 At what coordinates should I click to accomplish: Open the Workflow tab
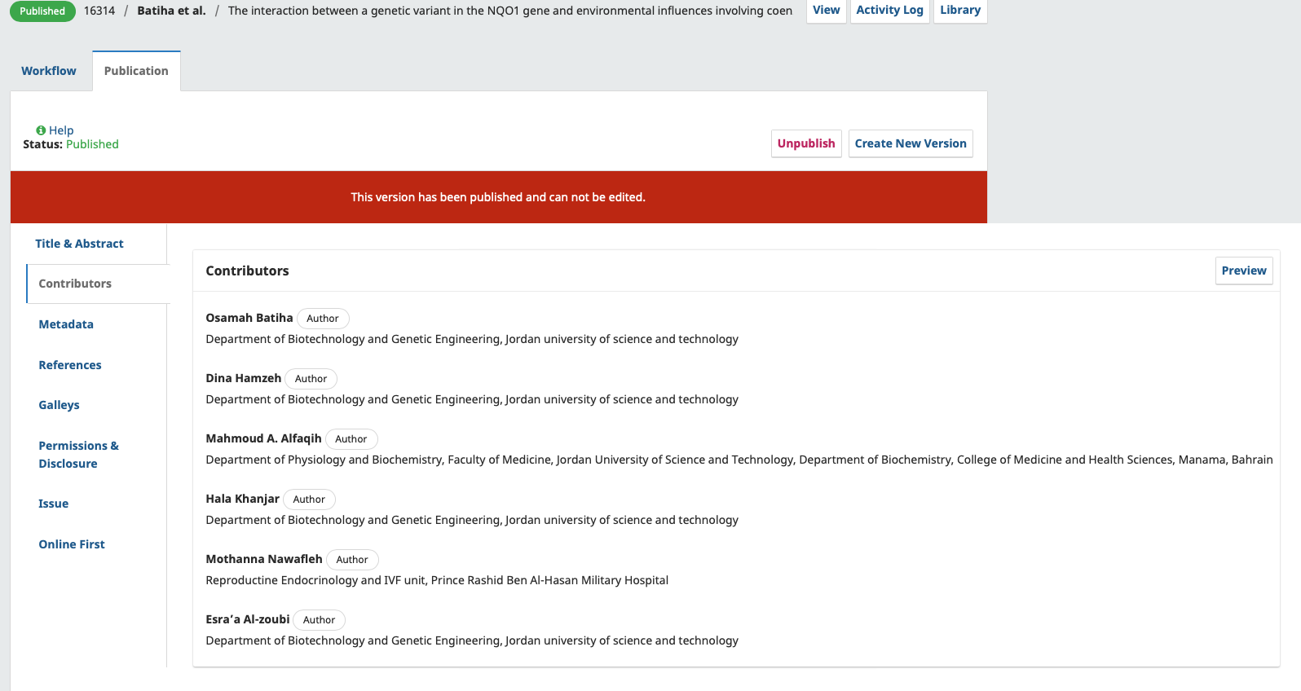(49, 71)
